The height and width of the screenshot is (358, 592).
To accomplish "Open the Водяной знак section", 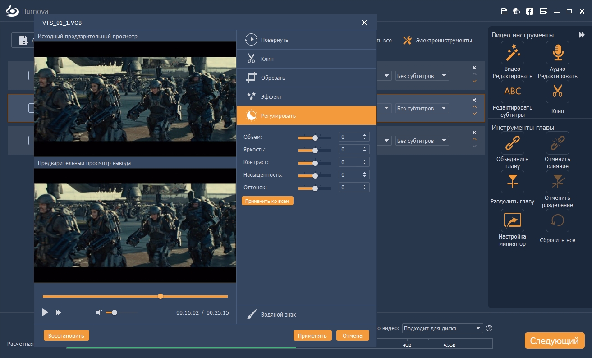I will pos(307,315).
